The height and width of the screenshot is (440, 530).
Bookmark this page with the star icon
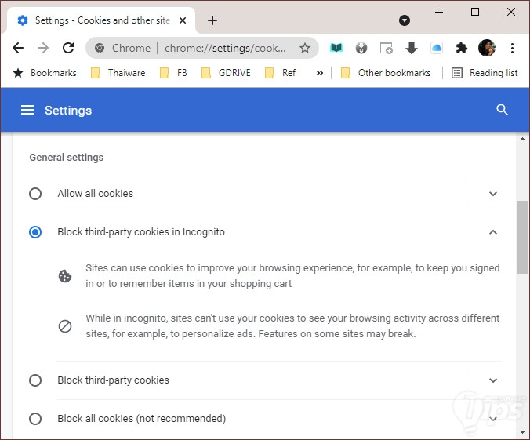tap(305, 48)
